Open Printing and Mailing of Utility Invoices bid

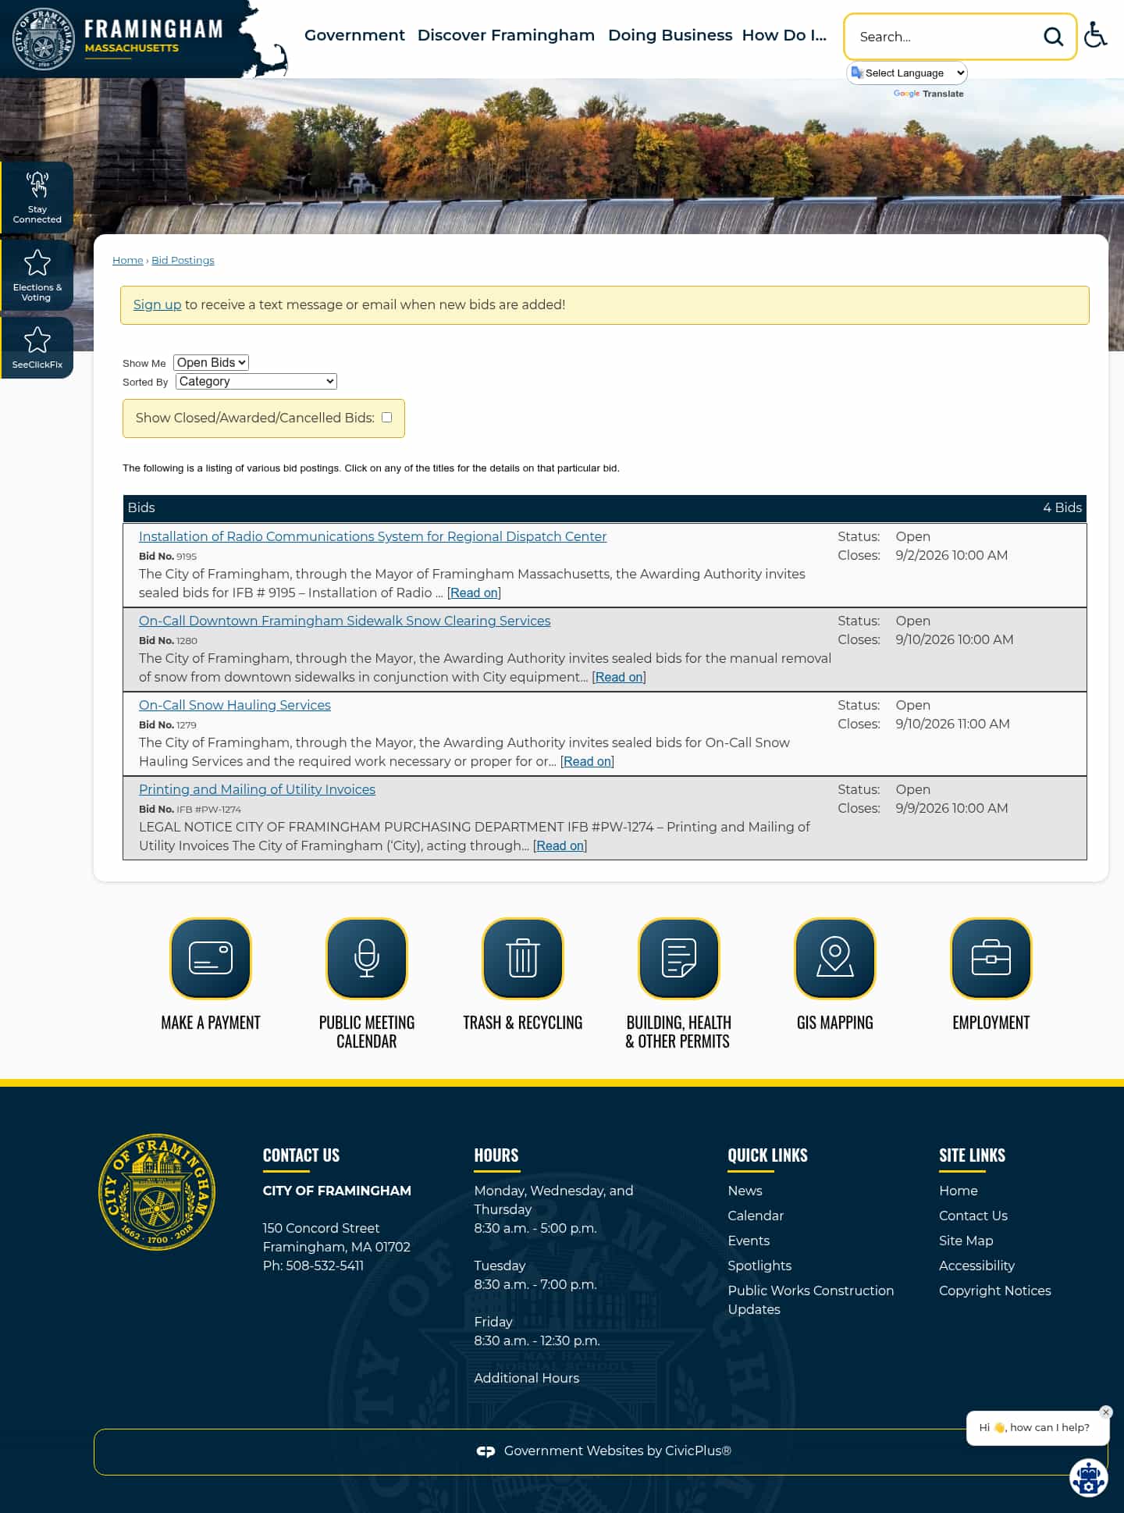257,789
